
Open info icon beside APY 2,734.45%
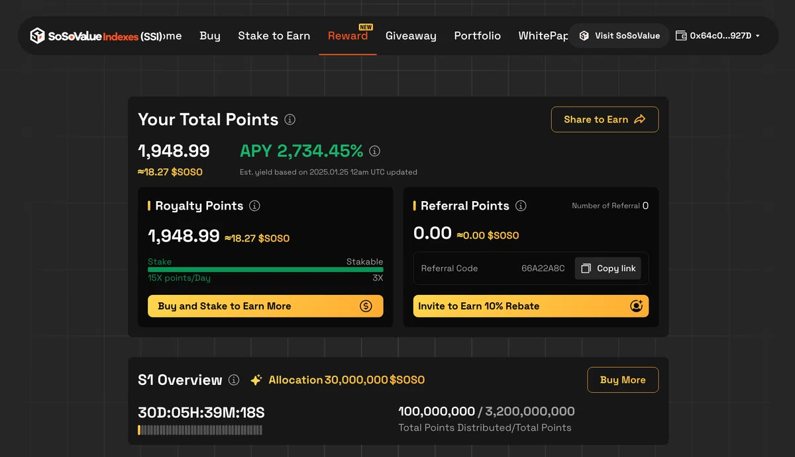tap(374, 151)
